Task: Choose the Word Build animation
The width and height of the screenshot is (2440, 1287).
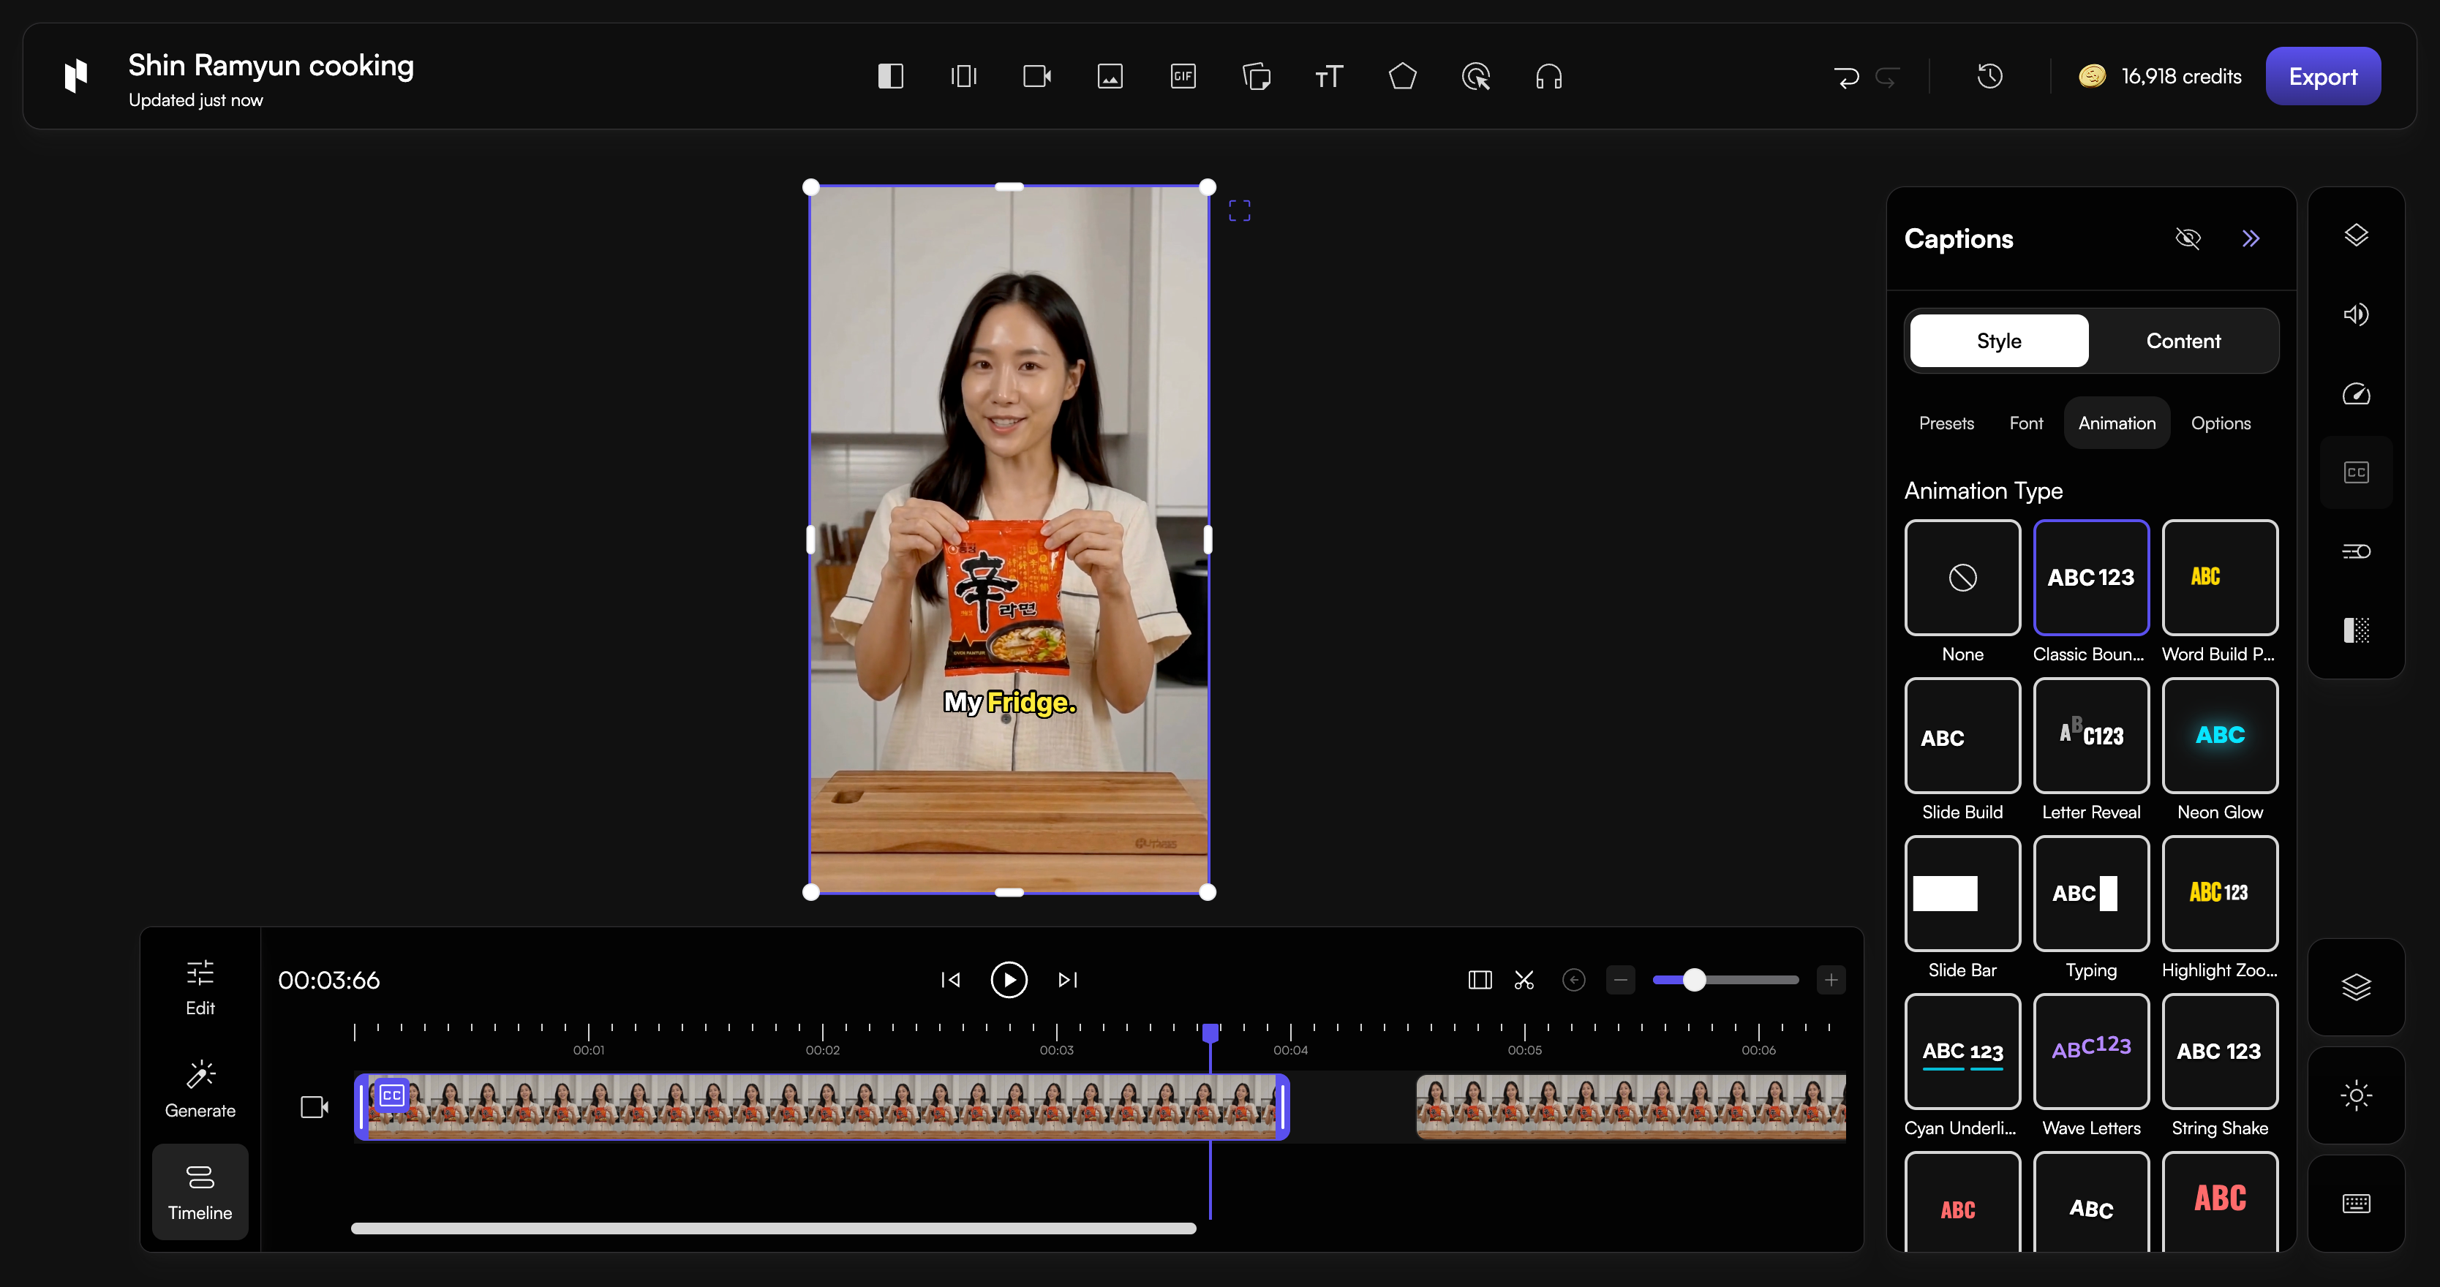Action: pyautogui.click(x=2219, y=578)
